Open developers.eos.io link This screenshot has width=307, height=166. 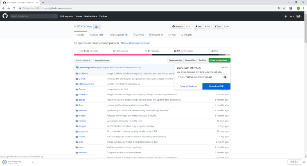click(x=135, y=43)
